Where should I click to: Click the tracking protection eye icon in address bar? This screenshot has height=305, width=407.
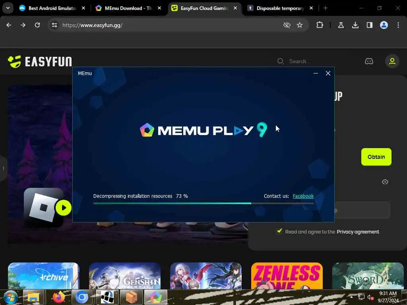(287, 25)
